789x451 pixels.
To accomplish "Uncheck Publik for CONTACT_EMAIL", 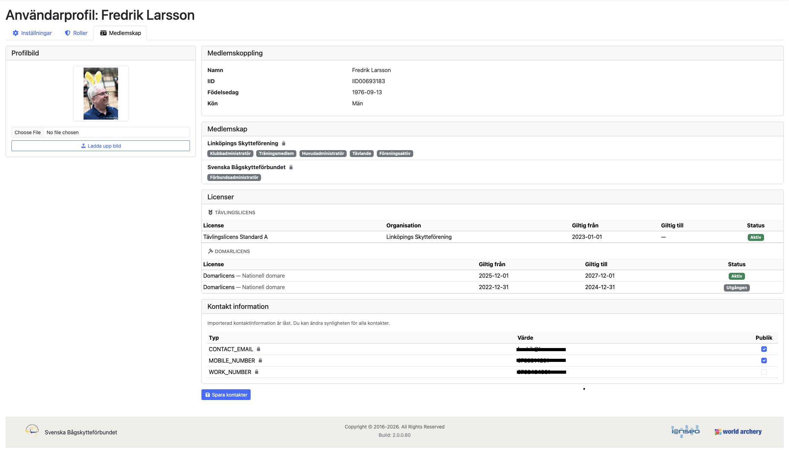I will click(764, 349).
